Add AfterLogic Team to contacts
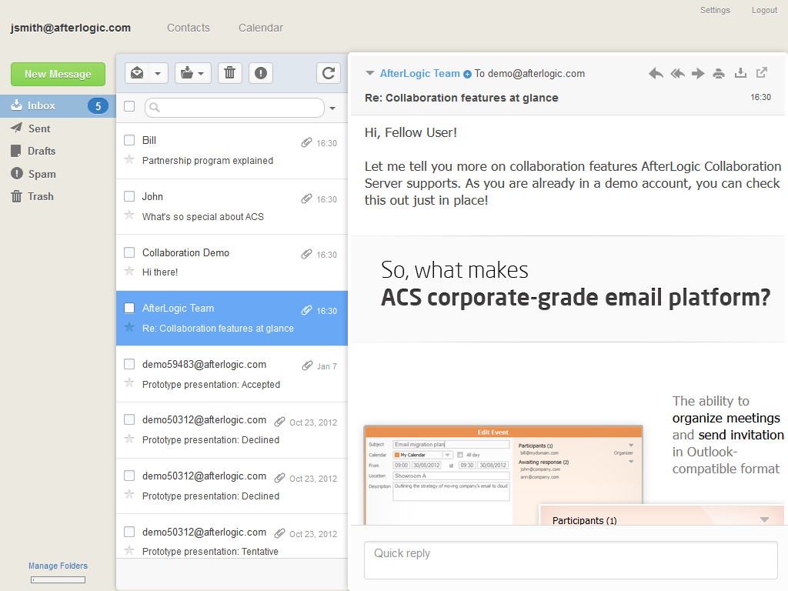The height and width of the screenshot is (591, 788). (x=467, y=74)
